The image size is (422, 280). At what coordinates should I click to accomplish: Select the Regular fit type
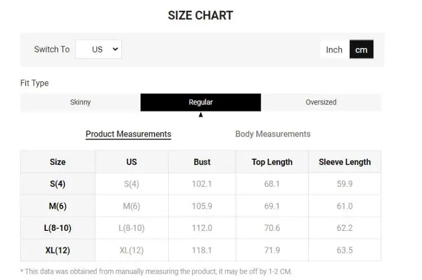[x=200, y=102]
